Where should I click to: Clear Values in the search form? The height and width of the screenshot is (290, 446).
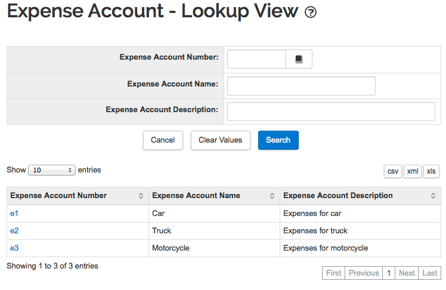[x=221, y=140]
